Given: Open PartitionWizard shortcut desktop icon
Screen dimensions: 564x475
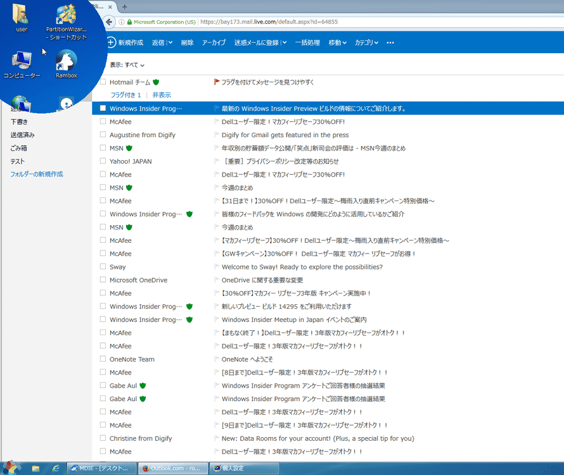Looking at the screenshot, I should pyautogui.click(x=66, y=22).
